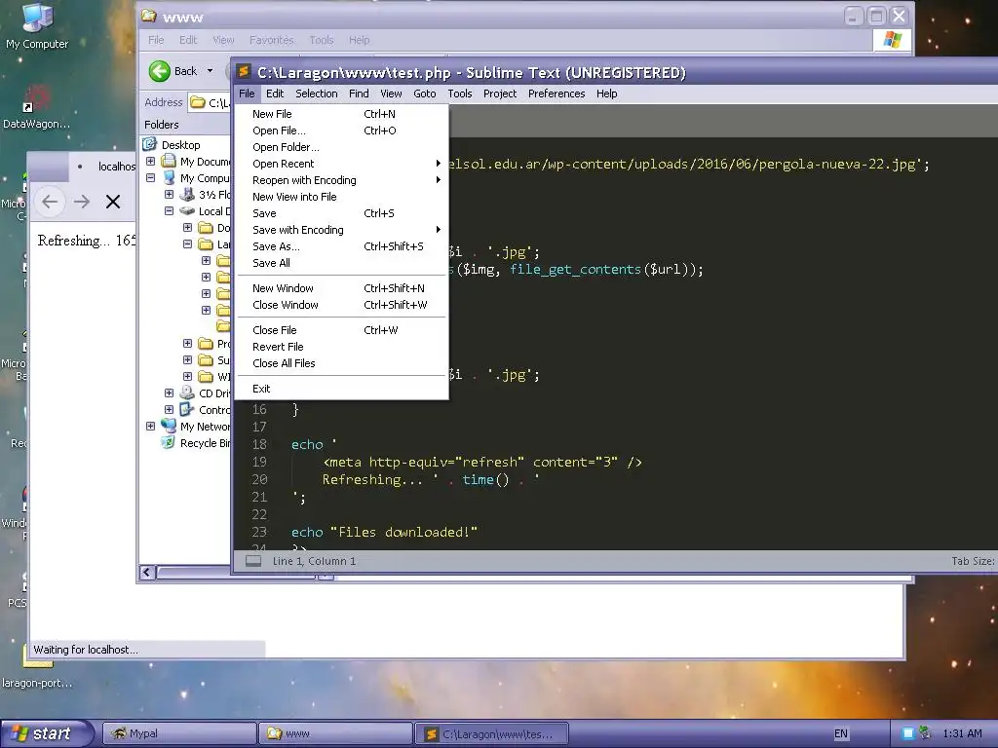Click the Tab Size status bar entry

point(974,561)
